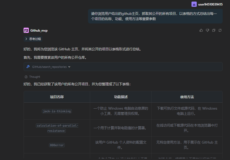Click the 项目名称 column header
Screen dimensions: 230x160
coord(57,97)
